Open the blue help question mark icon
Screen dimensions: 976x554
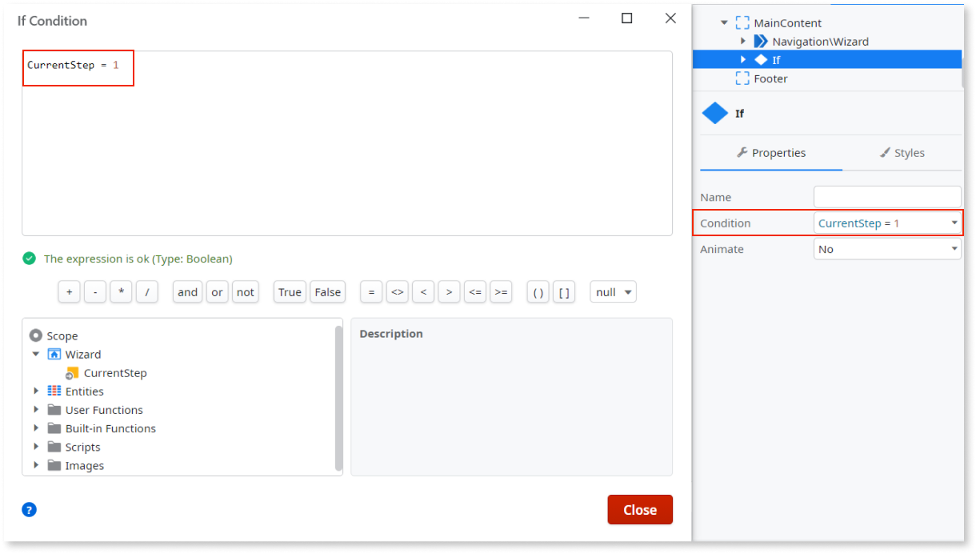point(29,509)
